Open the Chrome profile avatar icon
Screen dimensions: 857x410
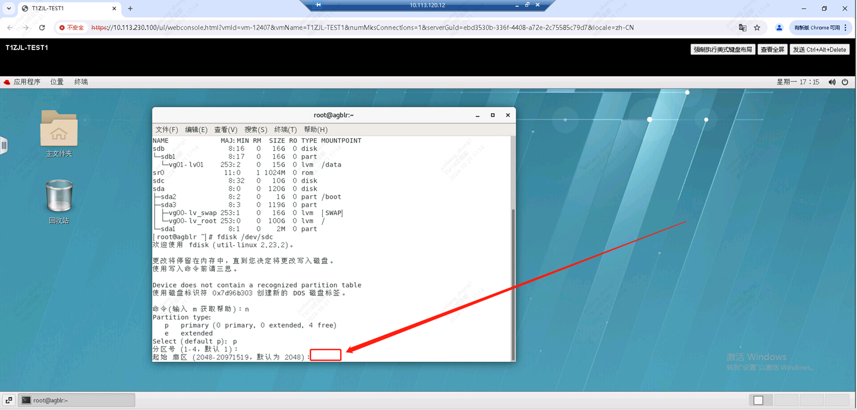[x=779, y=28]
